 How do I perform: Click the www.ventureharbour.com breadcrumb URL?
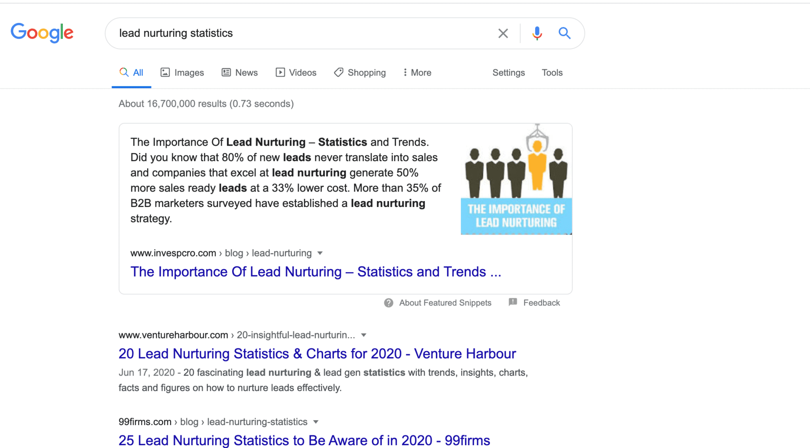point(173,335)
